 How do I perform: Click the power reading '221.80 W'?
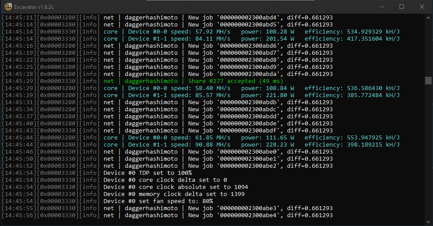point(280,95)
